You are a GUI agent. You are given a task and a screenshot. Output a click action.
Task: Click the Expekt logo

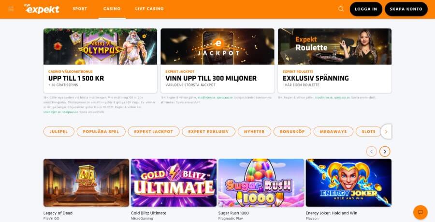tap(42, 9)
